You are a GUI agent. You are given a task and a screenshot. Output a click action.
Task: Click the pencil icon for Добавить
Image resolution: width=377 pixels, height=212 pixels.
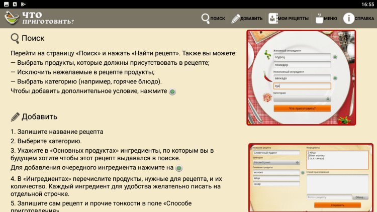[235, 19]
